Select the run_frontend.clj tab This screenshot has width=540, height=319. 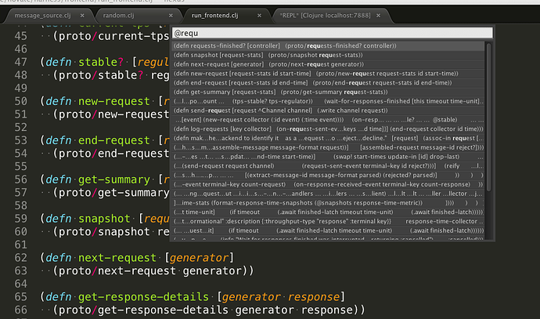point(217,14)
